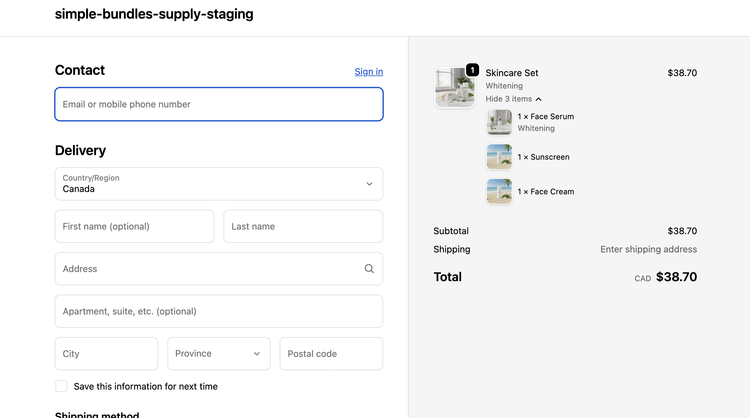Click the City input field
The image size is (750, 418).
click(x=106, y=354)
